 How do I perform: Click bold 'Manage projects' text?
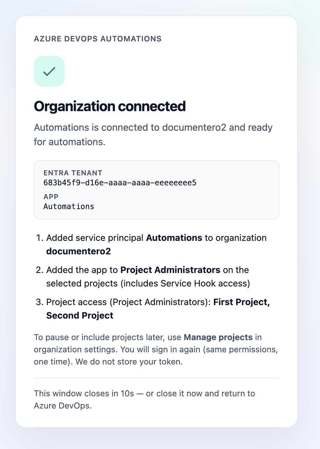(x=218, y=337)
